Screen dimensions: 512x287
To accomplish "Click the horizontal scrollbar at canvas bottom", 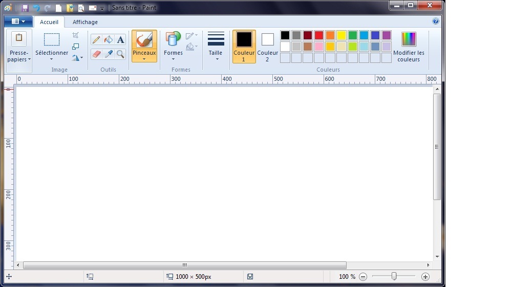I will tap(184, 265).
